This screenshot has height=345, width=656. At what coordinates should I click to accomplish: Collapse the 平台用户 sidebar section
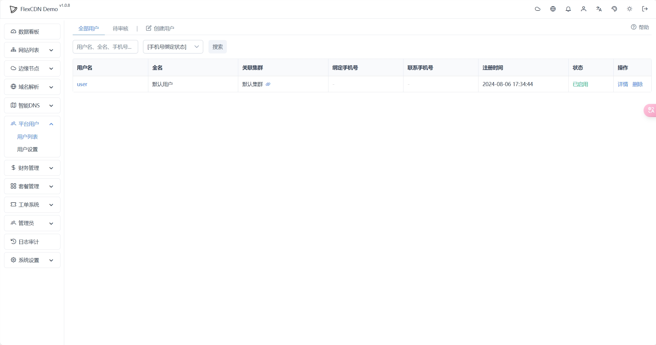[x=32, y=124]
